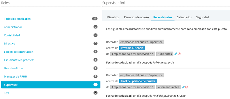Select the Directivo role
Screen dimensions: 230x99
[x=51, y=44]
